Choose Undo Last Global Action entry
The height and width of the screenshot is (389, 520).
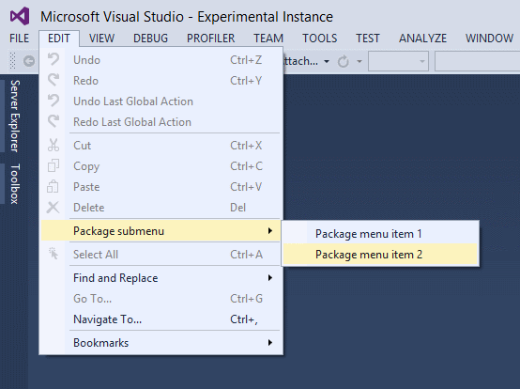tap(161, 101)
